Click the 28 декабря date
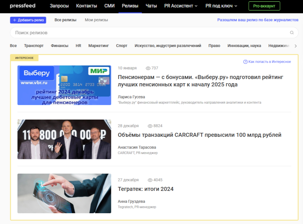Viewport: 303px width, 224px height. (128, 126)
